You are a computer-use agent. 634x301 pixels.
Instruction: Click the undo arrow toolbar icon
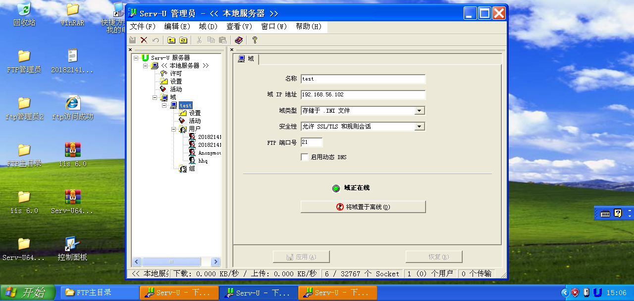coord(156,40)
